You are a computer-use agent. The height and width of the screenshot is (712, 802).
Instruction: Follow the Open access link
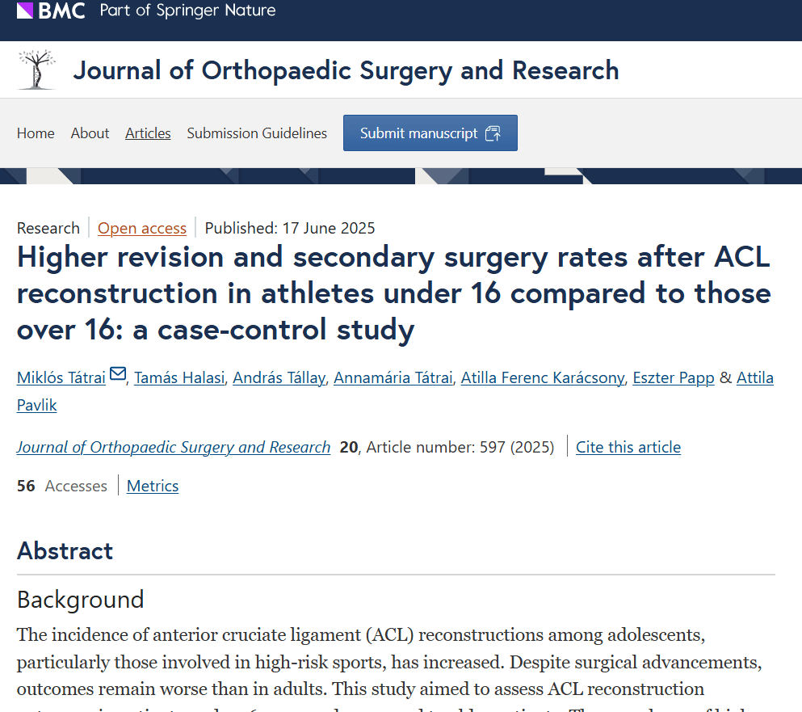pos(142,228)
